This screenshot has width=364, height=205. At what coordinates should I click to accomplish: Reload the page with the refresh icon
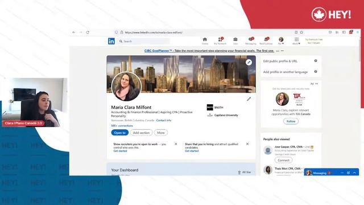tap(88, 32)
